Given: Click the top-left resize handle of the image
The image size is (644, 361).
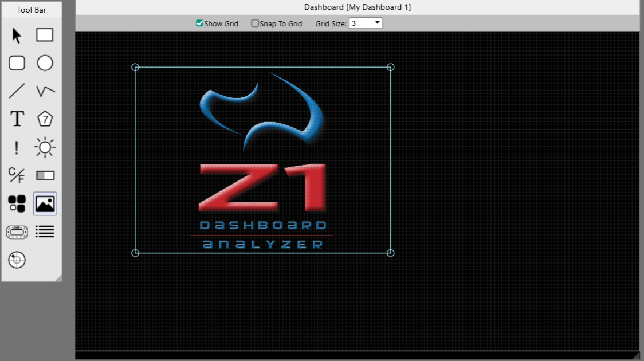Looking at the screenshot, I should tap(135, 67).
